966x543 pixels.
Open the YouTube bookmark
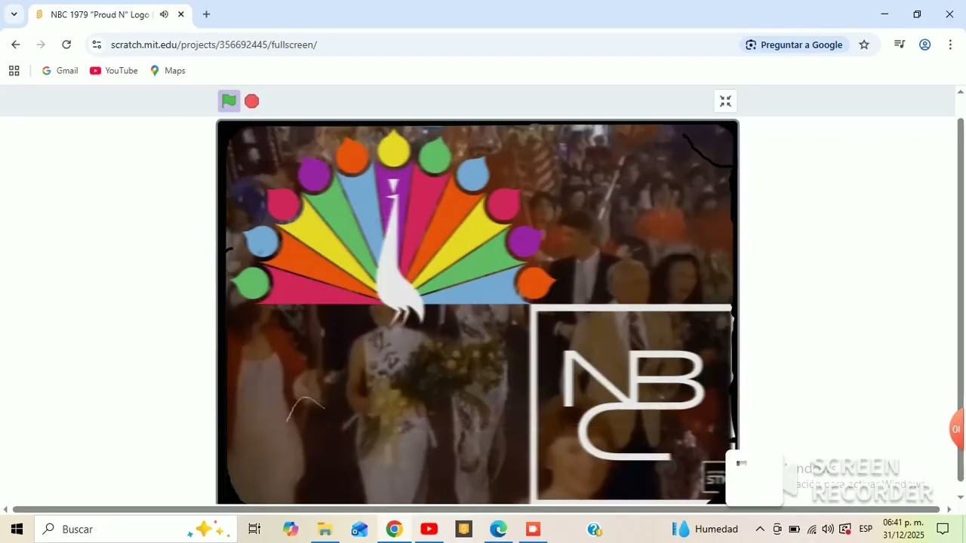[114, 71]
